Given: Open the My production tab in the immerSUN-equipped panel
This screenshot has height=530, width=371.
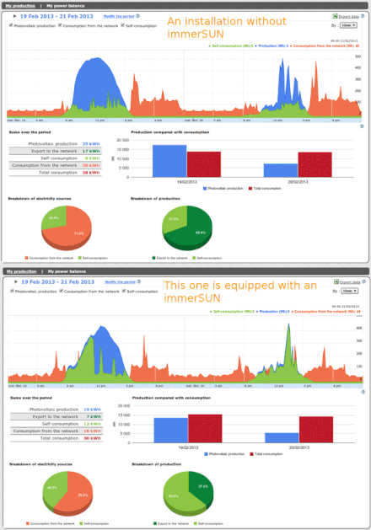Looking at the screenshot, I should (22, 271).
